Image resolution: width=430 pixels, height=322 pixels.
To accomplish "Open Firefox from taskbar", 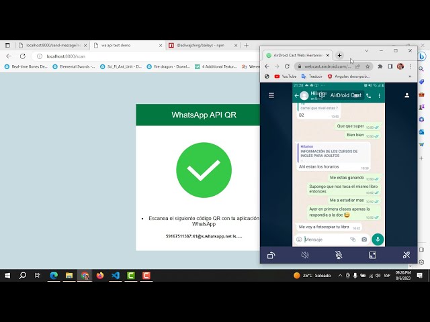I will click(100, 276).
